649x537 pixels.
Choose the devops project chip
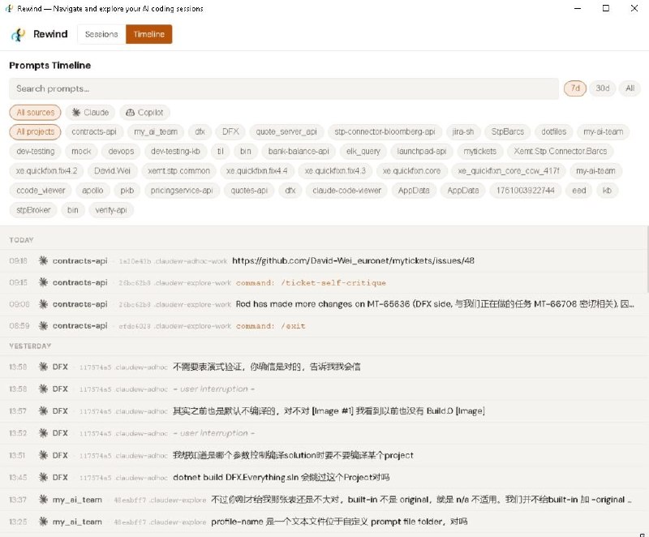click(121, 152)
